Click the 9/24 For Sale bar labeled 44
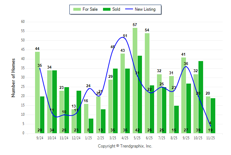231x155 pixels. 37,92
